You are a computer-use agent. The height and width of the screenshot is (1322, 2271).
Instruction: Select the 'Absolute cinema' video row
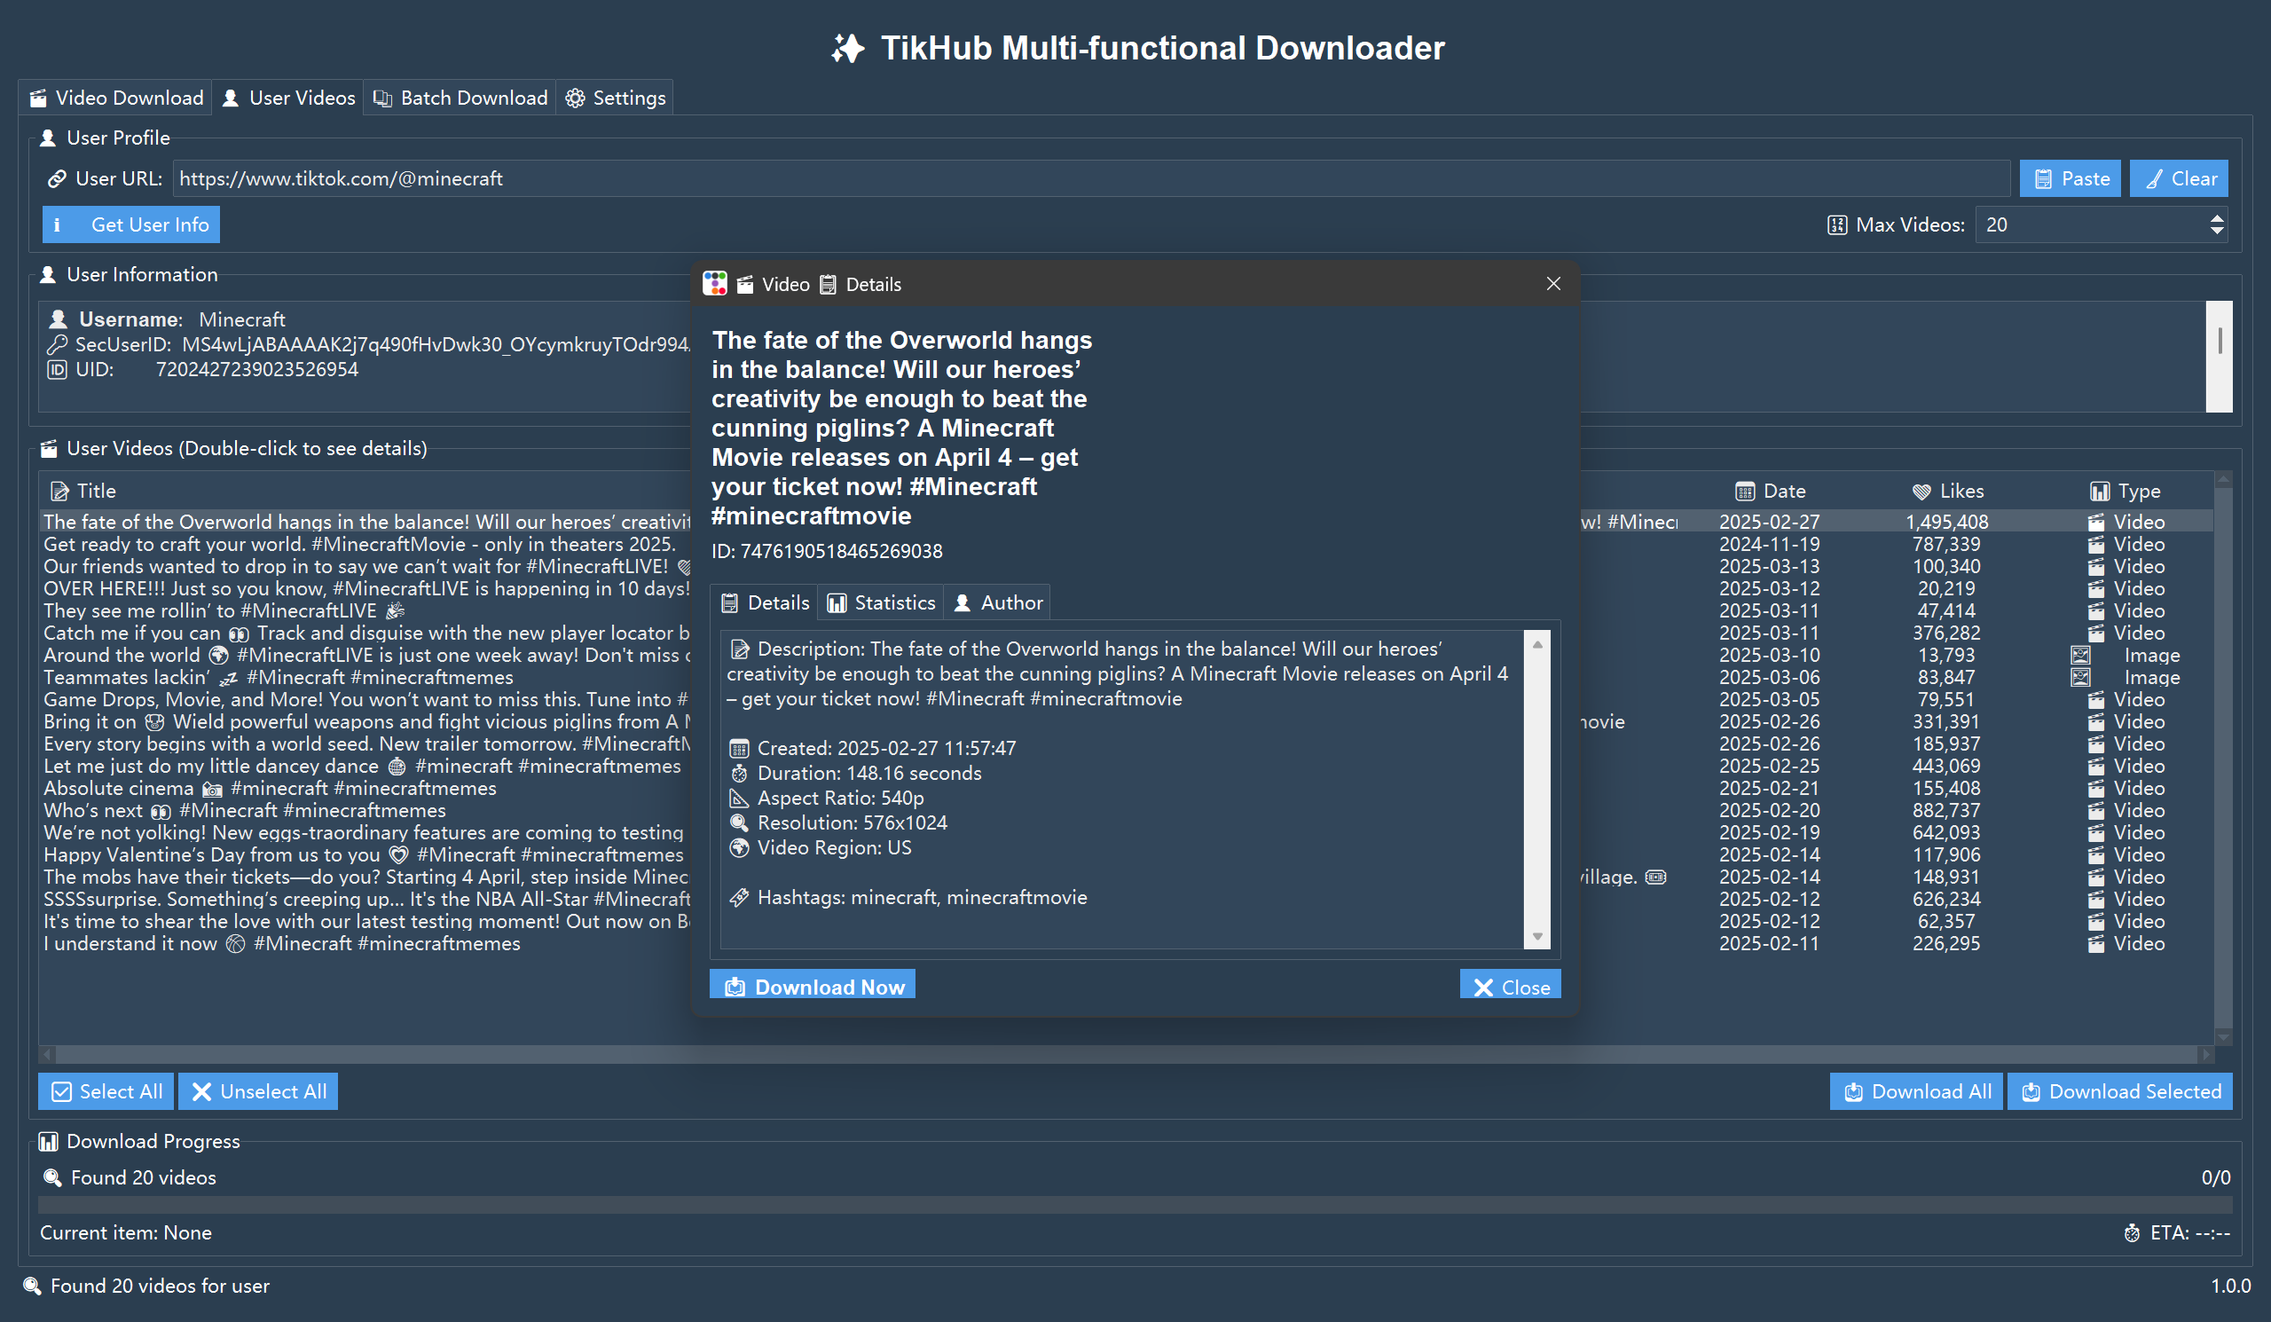(1127, 789)
